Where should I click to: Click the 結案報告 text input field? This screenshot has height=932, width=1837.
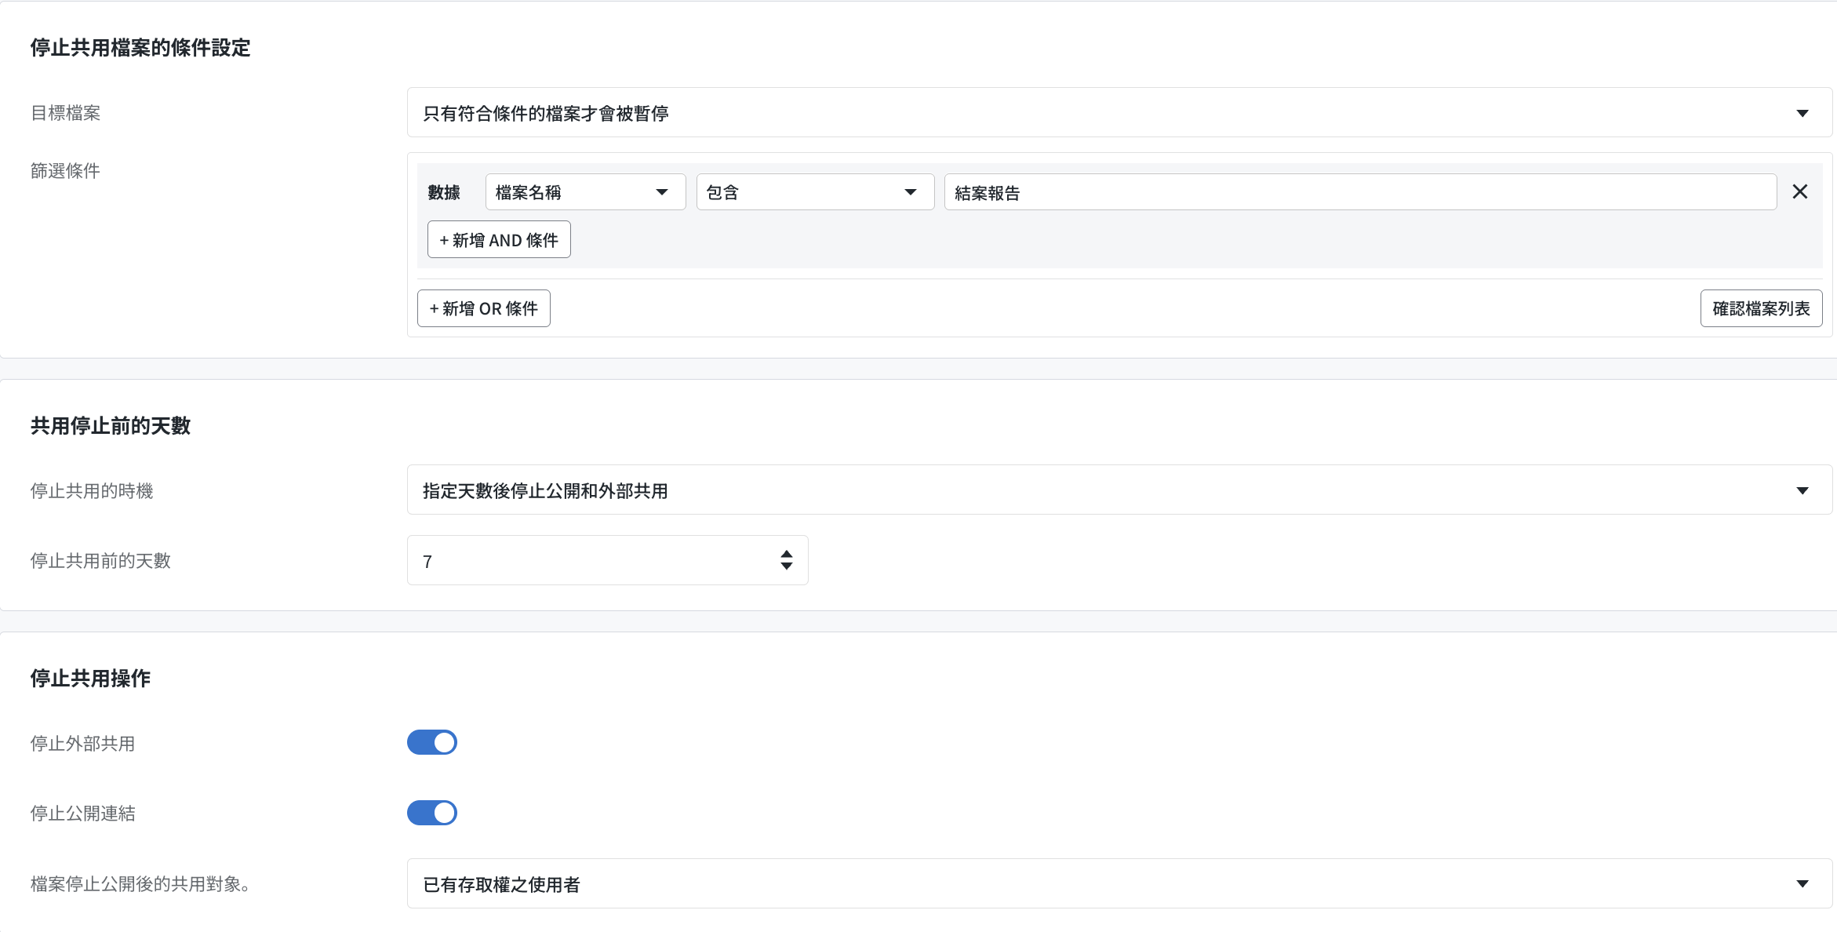[x=1359, y=192]
